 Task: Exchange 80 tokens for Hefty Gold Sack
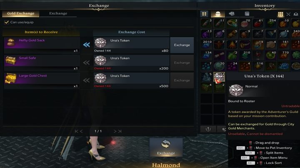pyautogui.click(x=182, y=45)
